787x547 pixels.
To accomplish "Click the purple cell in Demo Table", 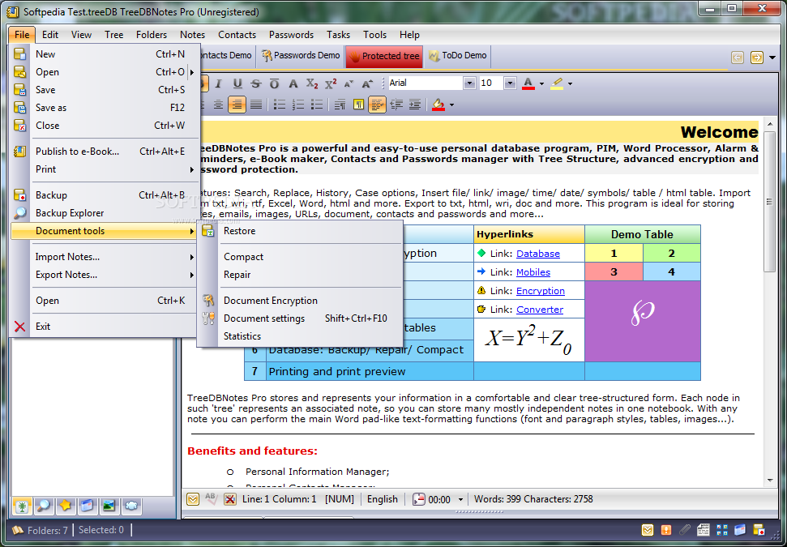I will coord(643,321).
